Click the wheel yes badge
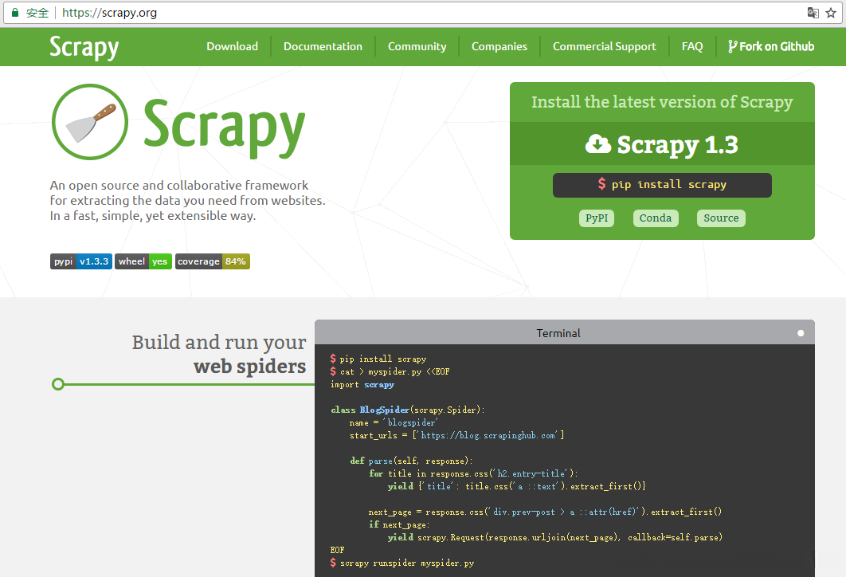Viewport: 846px width, 577px height. point(143,261)
